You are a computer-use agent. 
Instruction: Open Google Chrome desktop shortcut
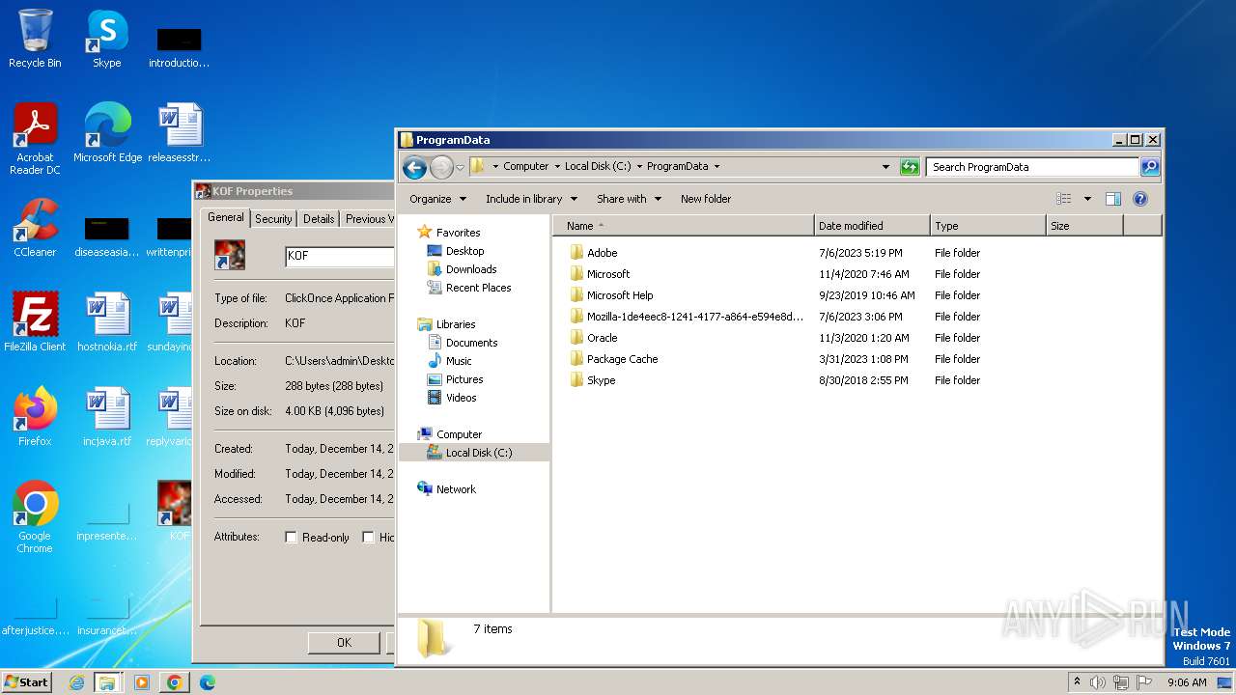tap(35, 517)
